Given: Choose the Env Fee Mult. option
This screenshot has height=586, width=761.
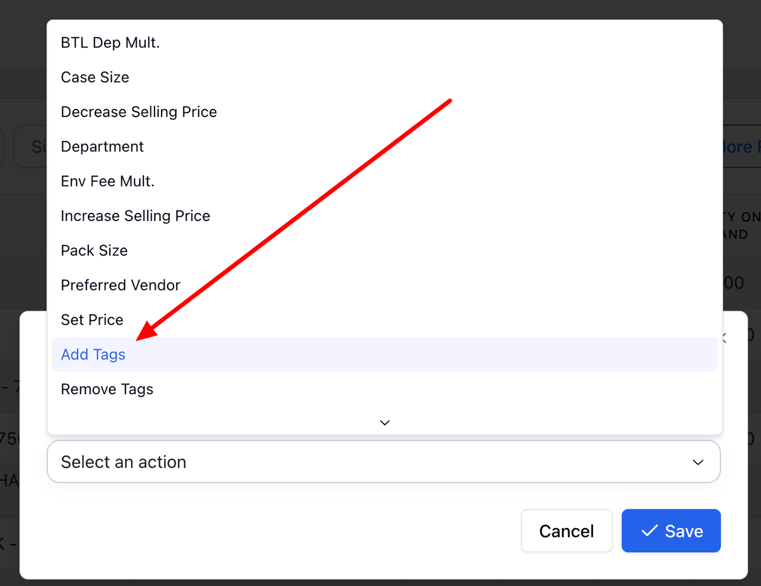Looking at the screenshot, I should [108, 181].
